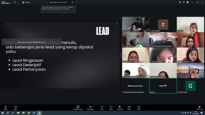Viewport: 205px width, 115px height.
Task: Open Breakout rooms from the toolbar
Action: pos(78,108)
